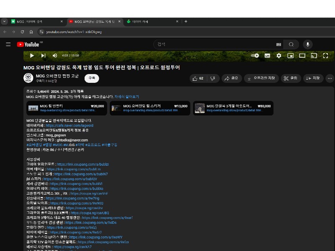Open the cafe.naver.com/lagwoid link
The image size is (335, 251).
pos(70,125)
